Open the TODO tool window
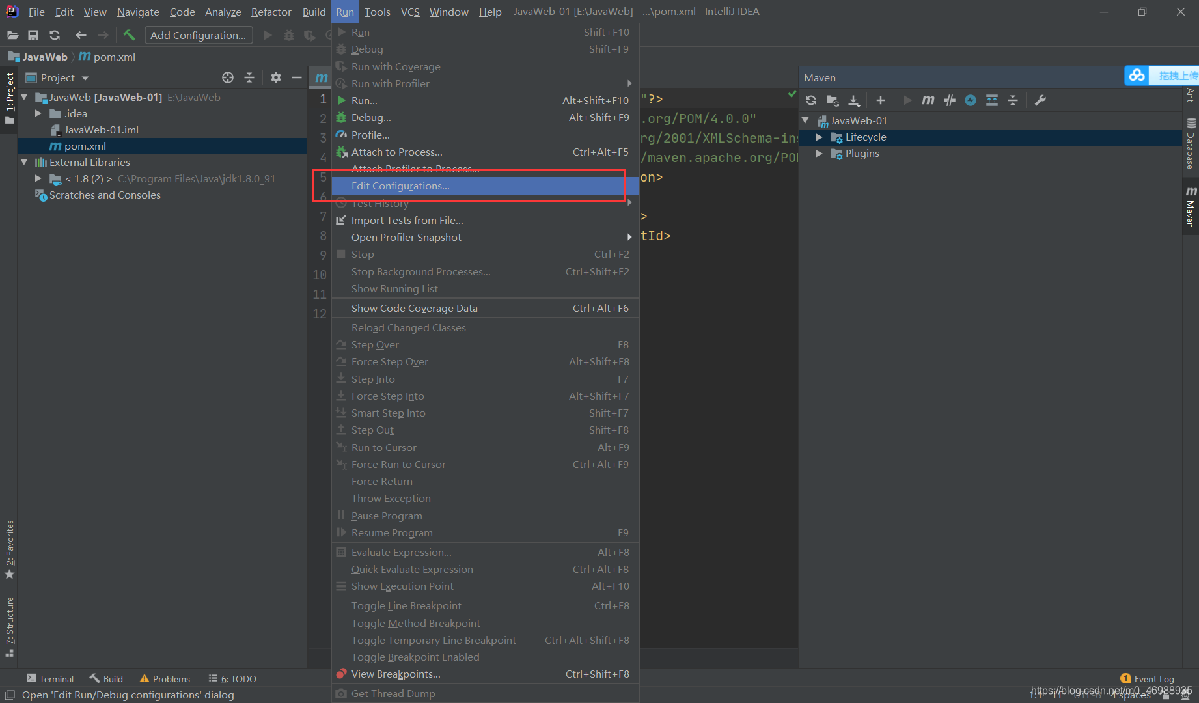The image size is (1199, 703). tap(232, 678)
